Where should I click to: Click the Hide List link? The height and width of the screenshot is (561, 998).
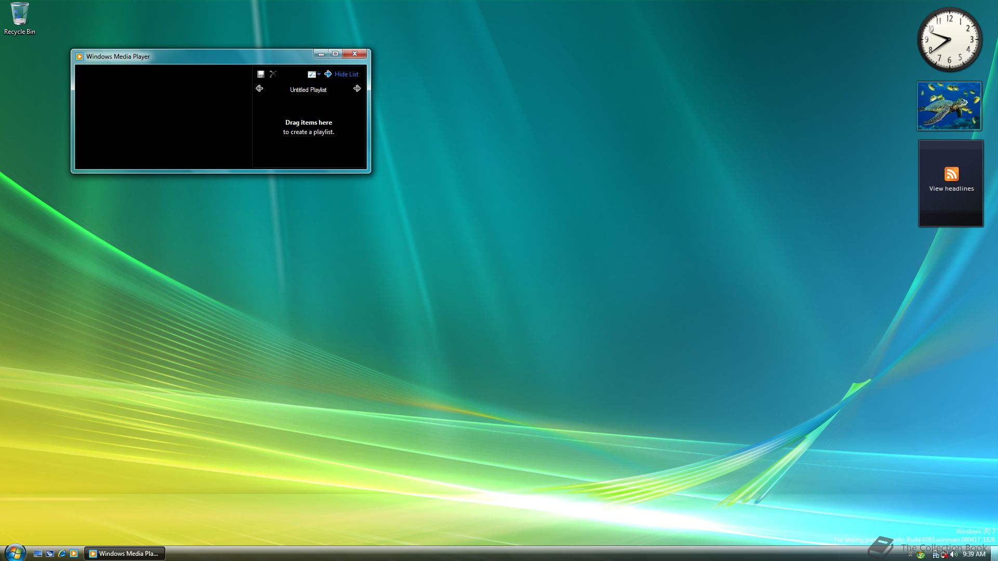[x=347, y=74]
